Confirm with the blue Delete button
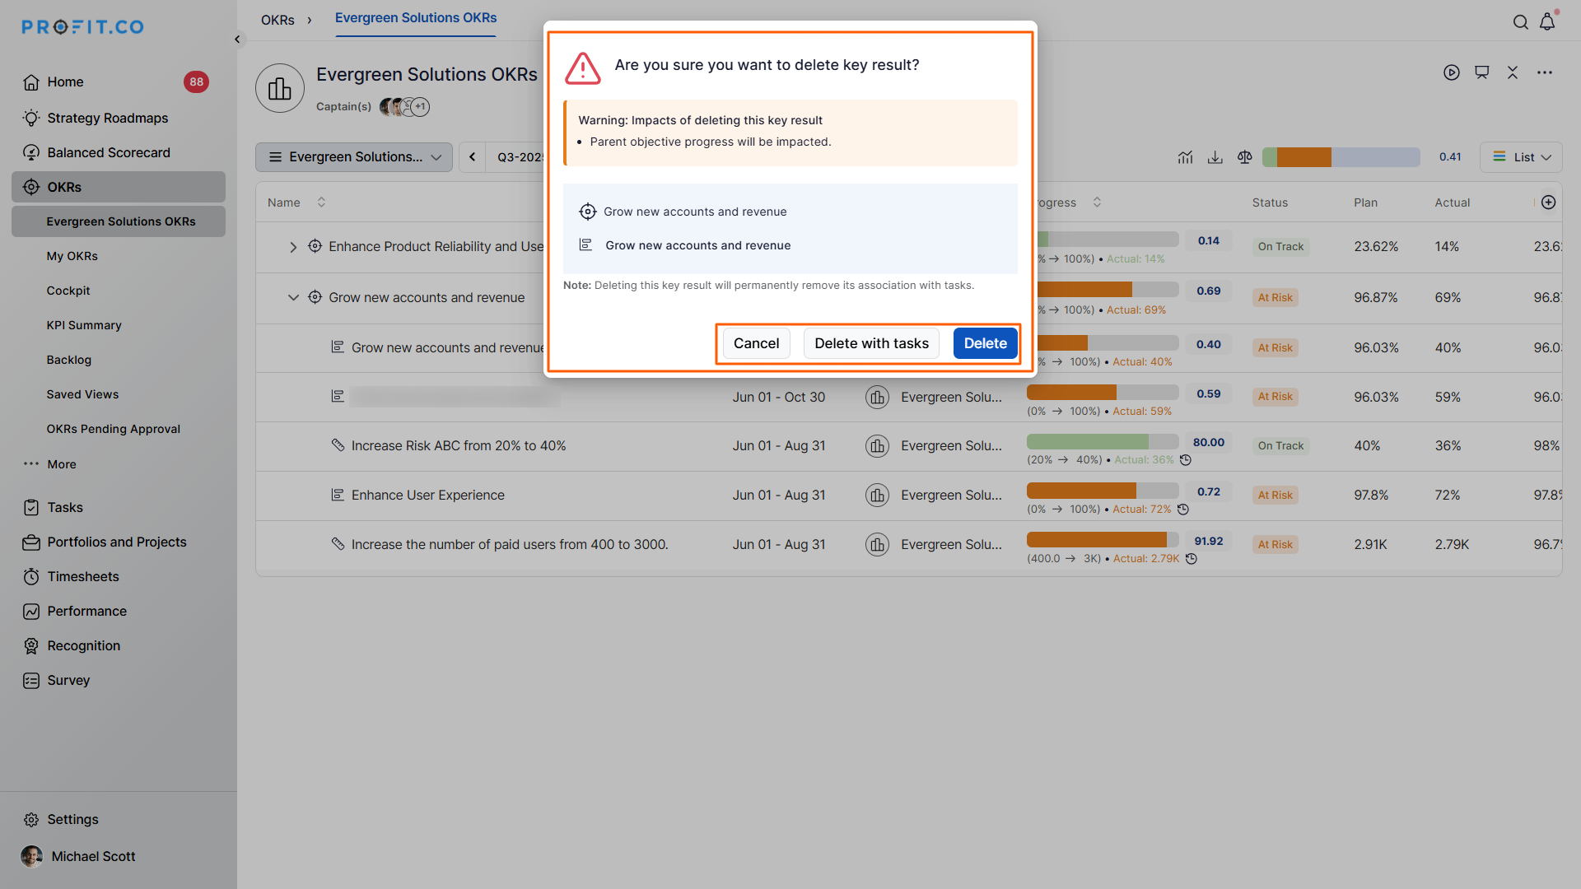This screenshot has width=1581, height=889. [x=985, y=343]
